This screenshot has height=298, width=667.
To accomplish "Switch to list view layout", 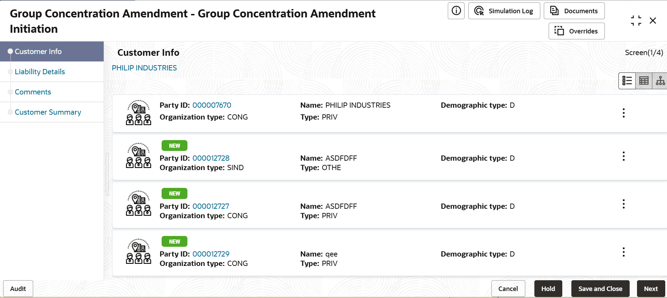I will [x=627, y=81].
